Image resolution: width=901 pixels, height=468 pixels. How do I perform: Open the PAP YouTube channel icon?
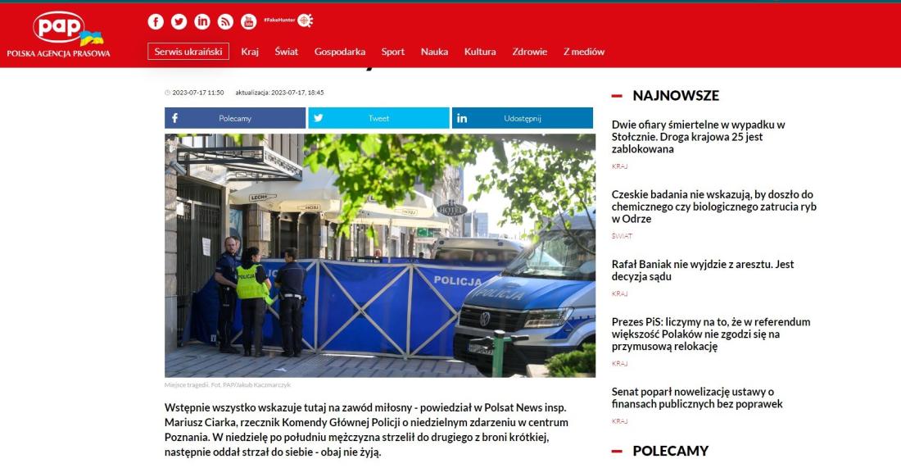(x=248, y=22)
